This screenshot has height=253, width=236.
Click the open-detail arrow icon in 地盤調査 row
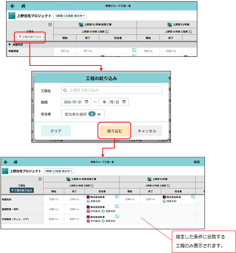134,50
